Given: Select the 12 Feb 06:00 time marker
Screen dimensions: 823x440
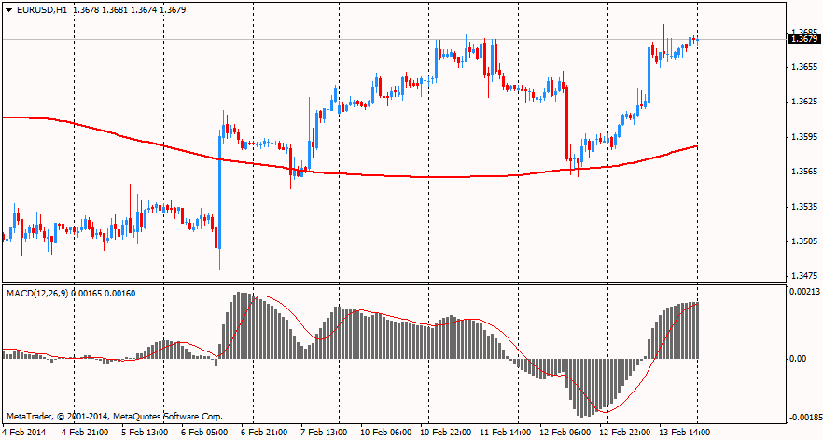Looking at the screenshot, I should [565, 433].
